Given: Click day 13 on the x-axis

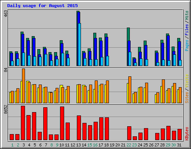Looking at the screenshot, I should 78,145.
